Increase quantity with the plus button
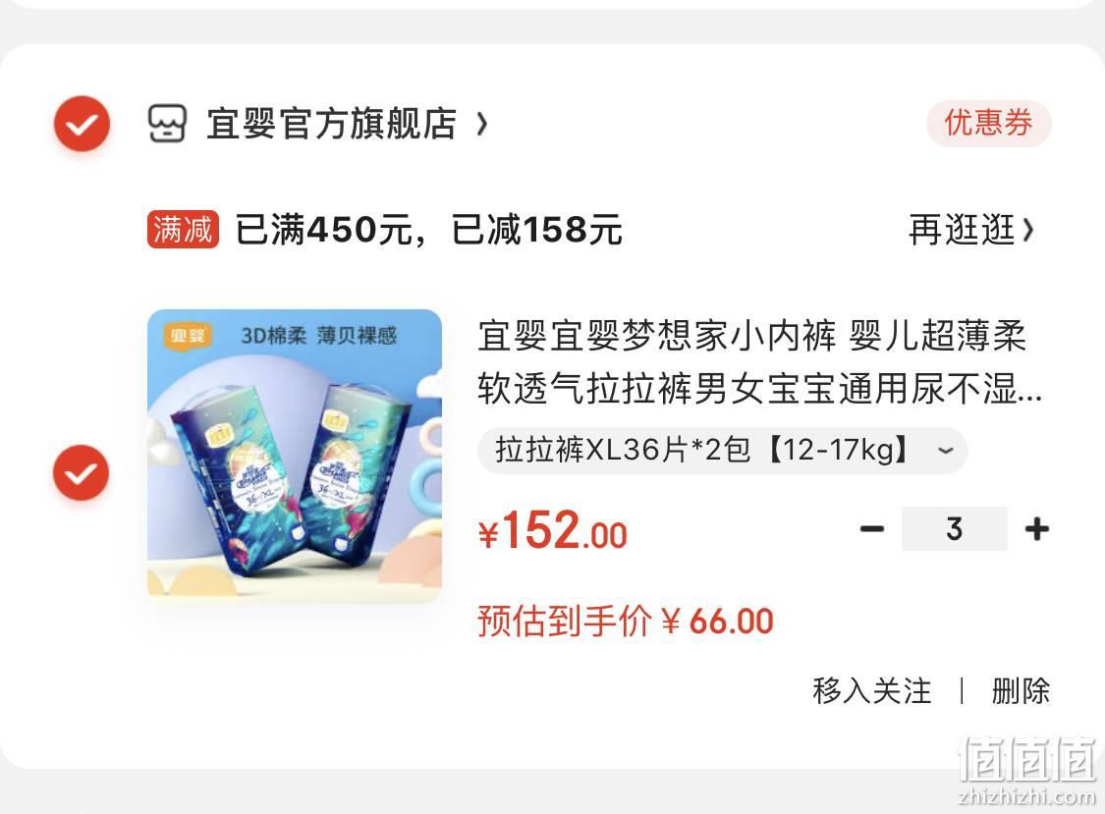Viewport: 1105px width, 814px height. pyautogui.click(x=1036, y=528)
